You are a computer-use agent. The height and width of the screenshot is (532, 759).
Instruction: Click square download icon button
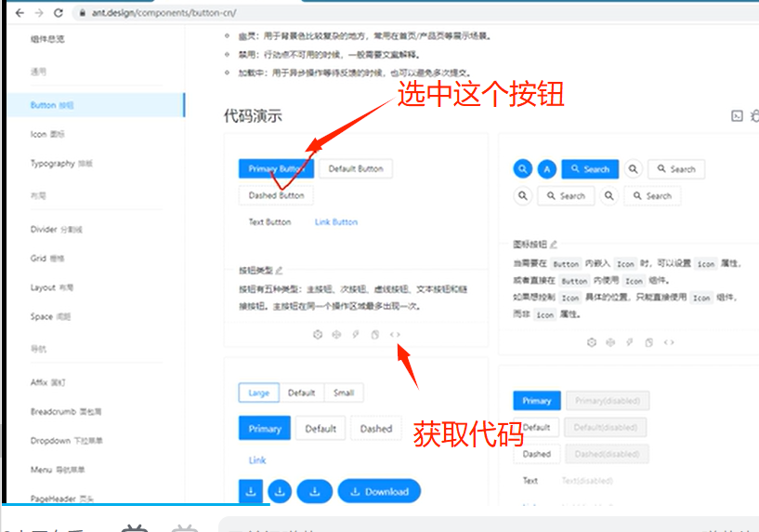(251, 492)
